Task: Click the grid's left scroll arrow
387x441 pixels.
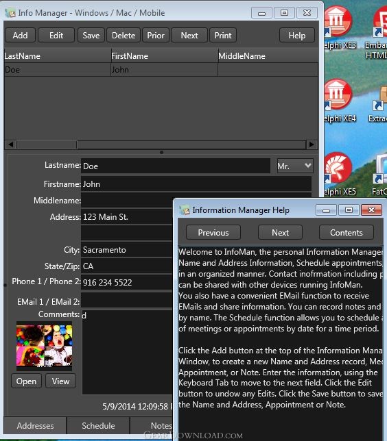Action: coord(11,144)
